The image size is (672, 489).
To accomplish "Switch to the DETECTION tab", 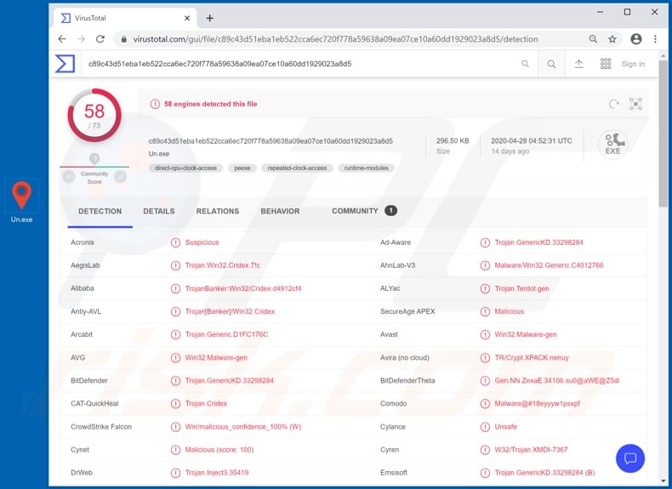I will click(100, 211).
